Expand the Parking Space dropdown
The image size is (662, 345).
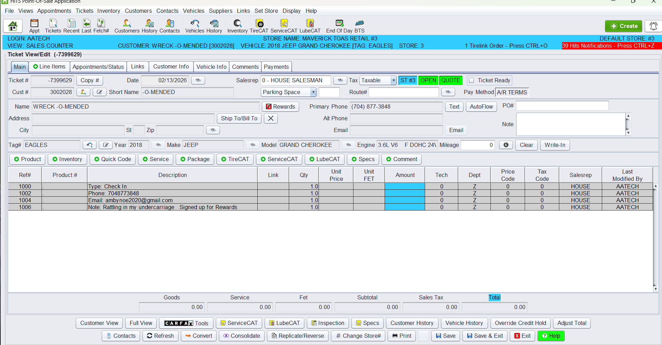click(x=313, y=92)
